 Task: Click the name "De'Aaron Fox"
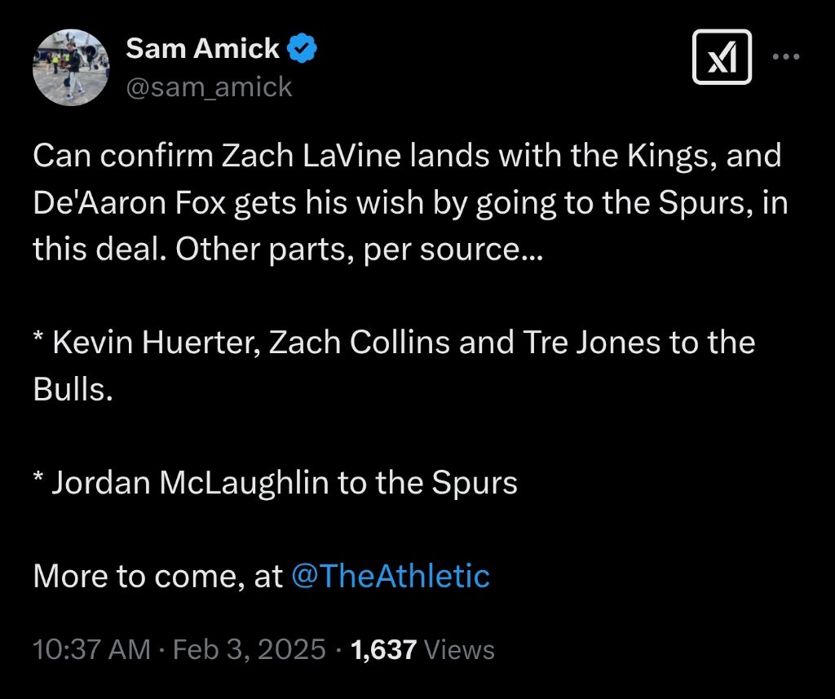[130, 202]
